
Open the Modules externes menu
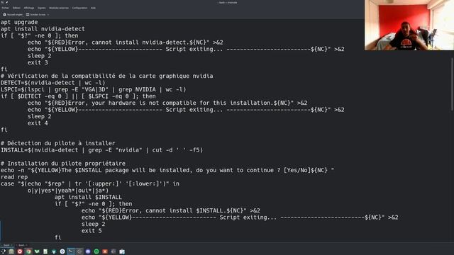tap(59, 8)
